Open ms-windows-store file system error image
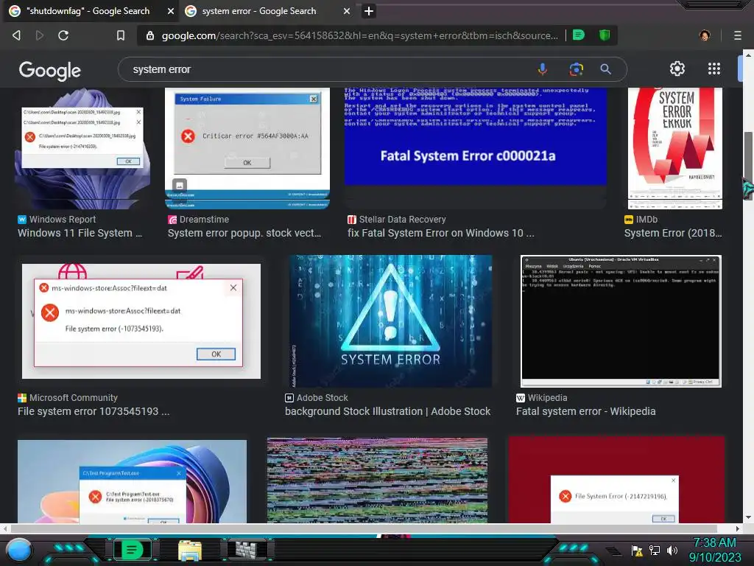Image resolution: width=754 pixels, height=566 pixels. tap(141, 321)
